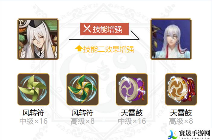Click the green huan-sun logo icon
This screenshot has height=140, width=212.
(x=172, y=134)
